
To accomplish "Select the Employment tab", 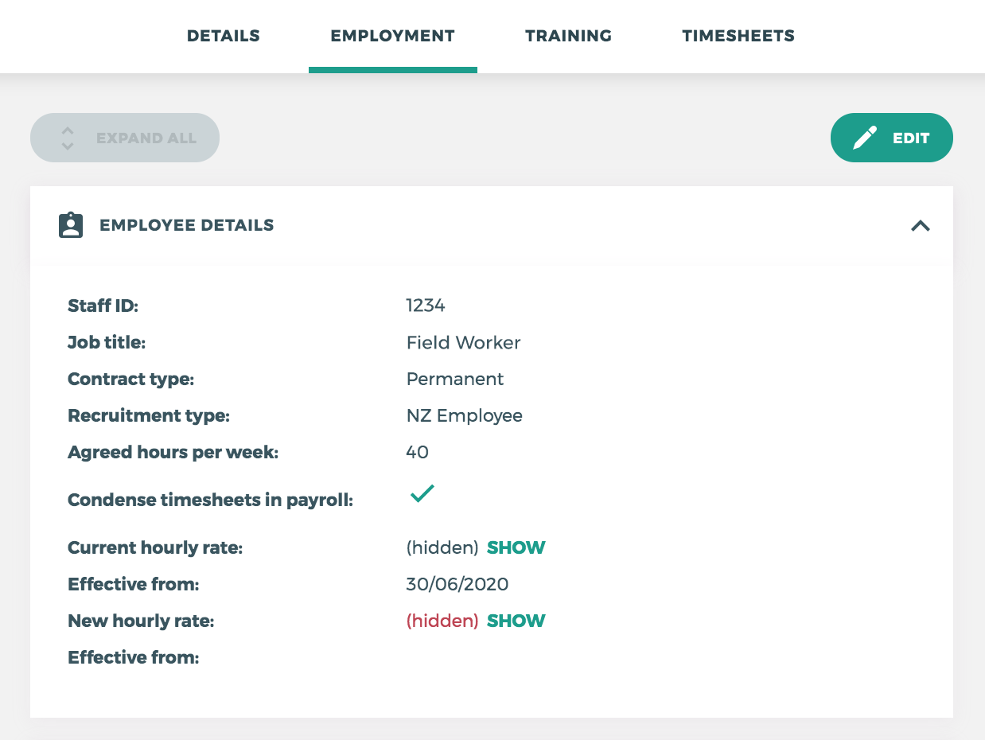I will point(392,36).
